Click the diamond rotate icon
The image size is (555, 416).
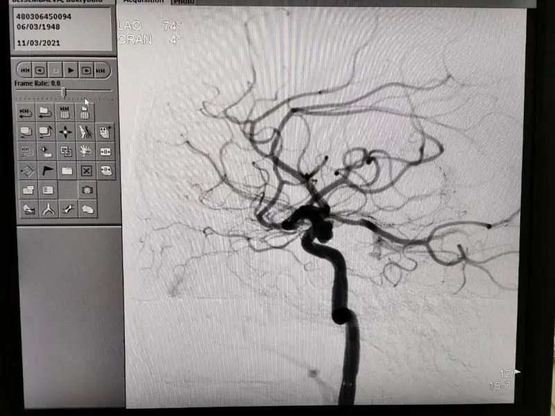coord(27,171)
